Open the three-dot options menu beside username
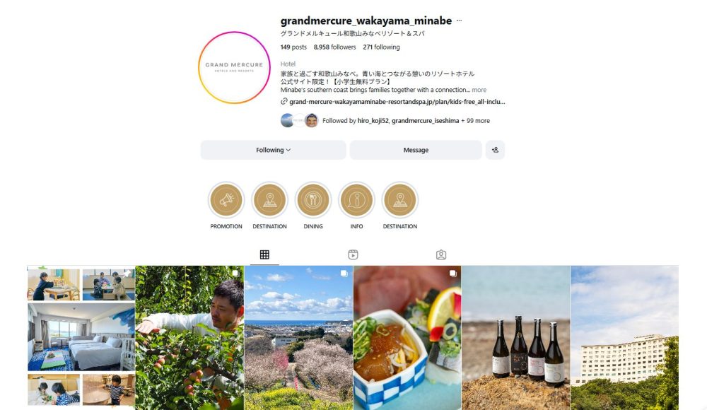707x410 pixels. pos(459,20)
